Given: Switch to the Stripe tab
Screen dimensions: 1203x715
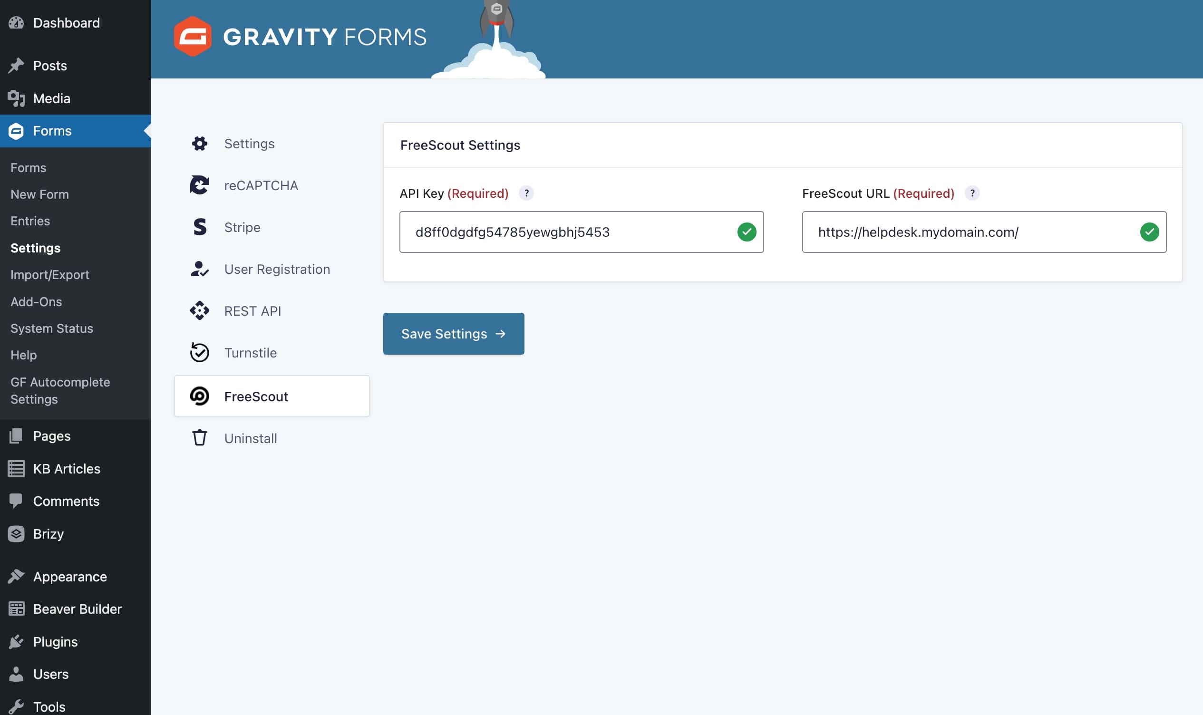Looking at the screenshot, I should [x=272, y=227].
